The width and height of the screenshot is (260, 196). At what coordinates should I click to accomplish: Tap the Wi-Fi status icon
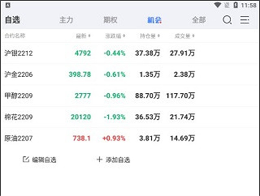point(218,5)
